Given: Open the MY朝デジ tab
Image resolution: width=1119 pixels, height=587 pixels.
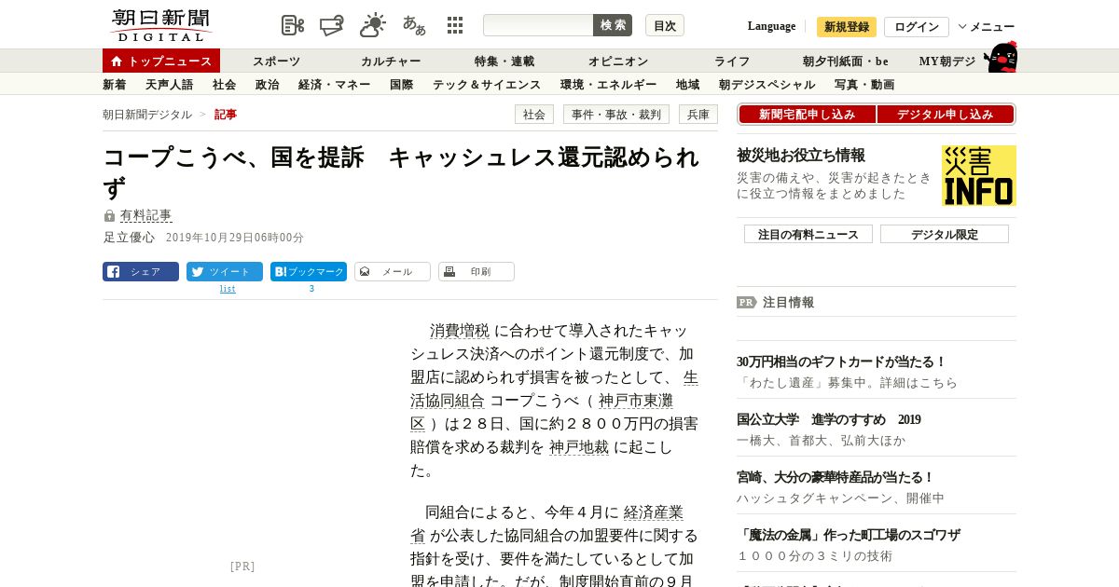Looking at the screenshot, I should [947, 61].
